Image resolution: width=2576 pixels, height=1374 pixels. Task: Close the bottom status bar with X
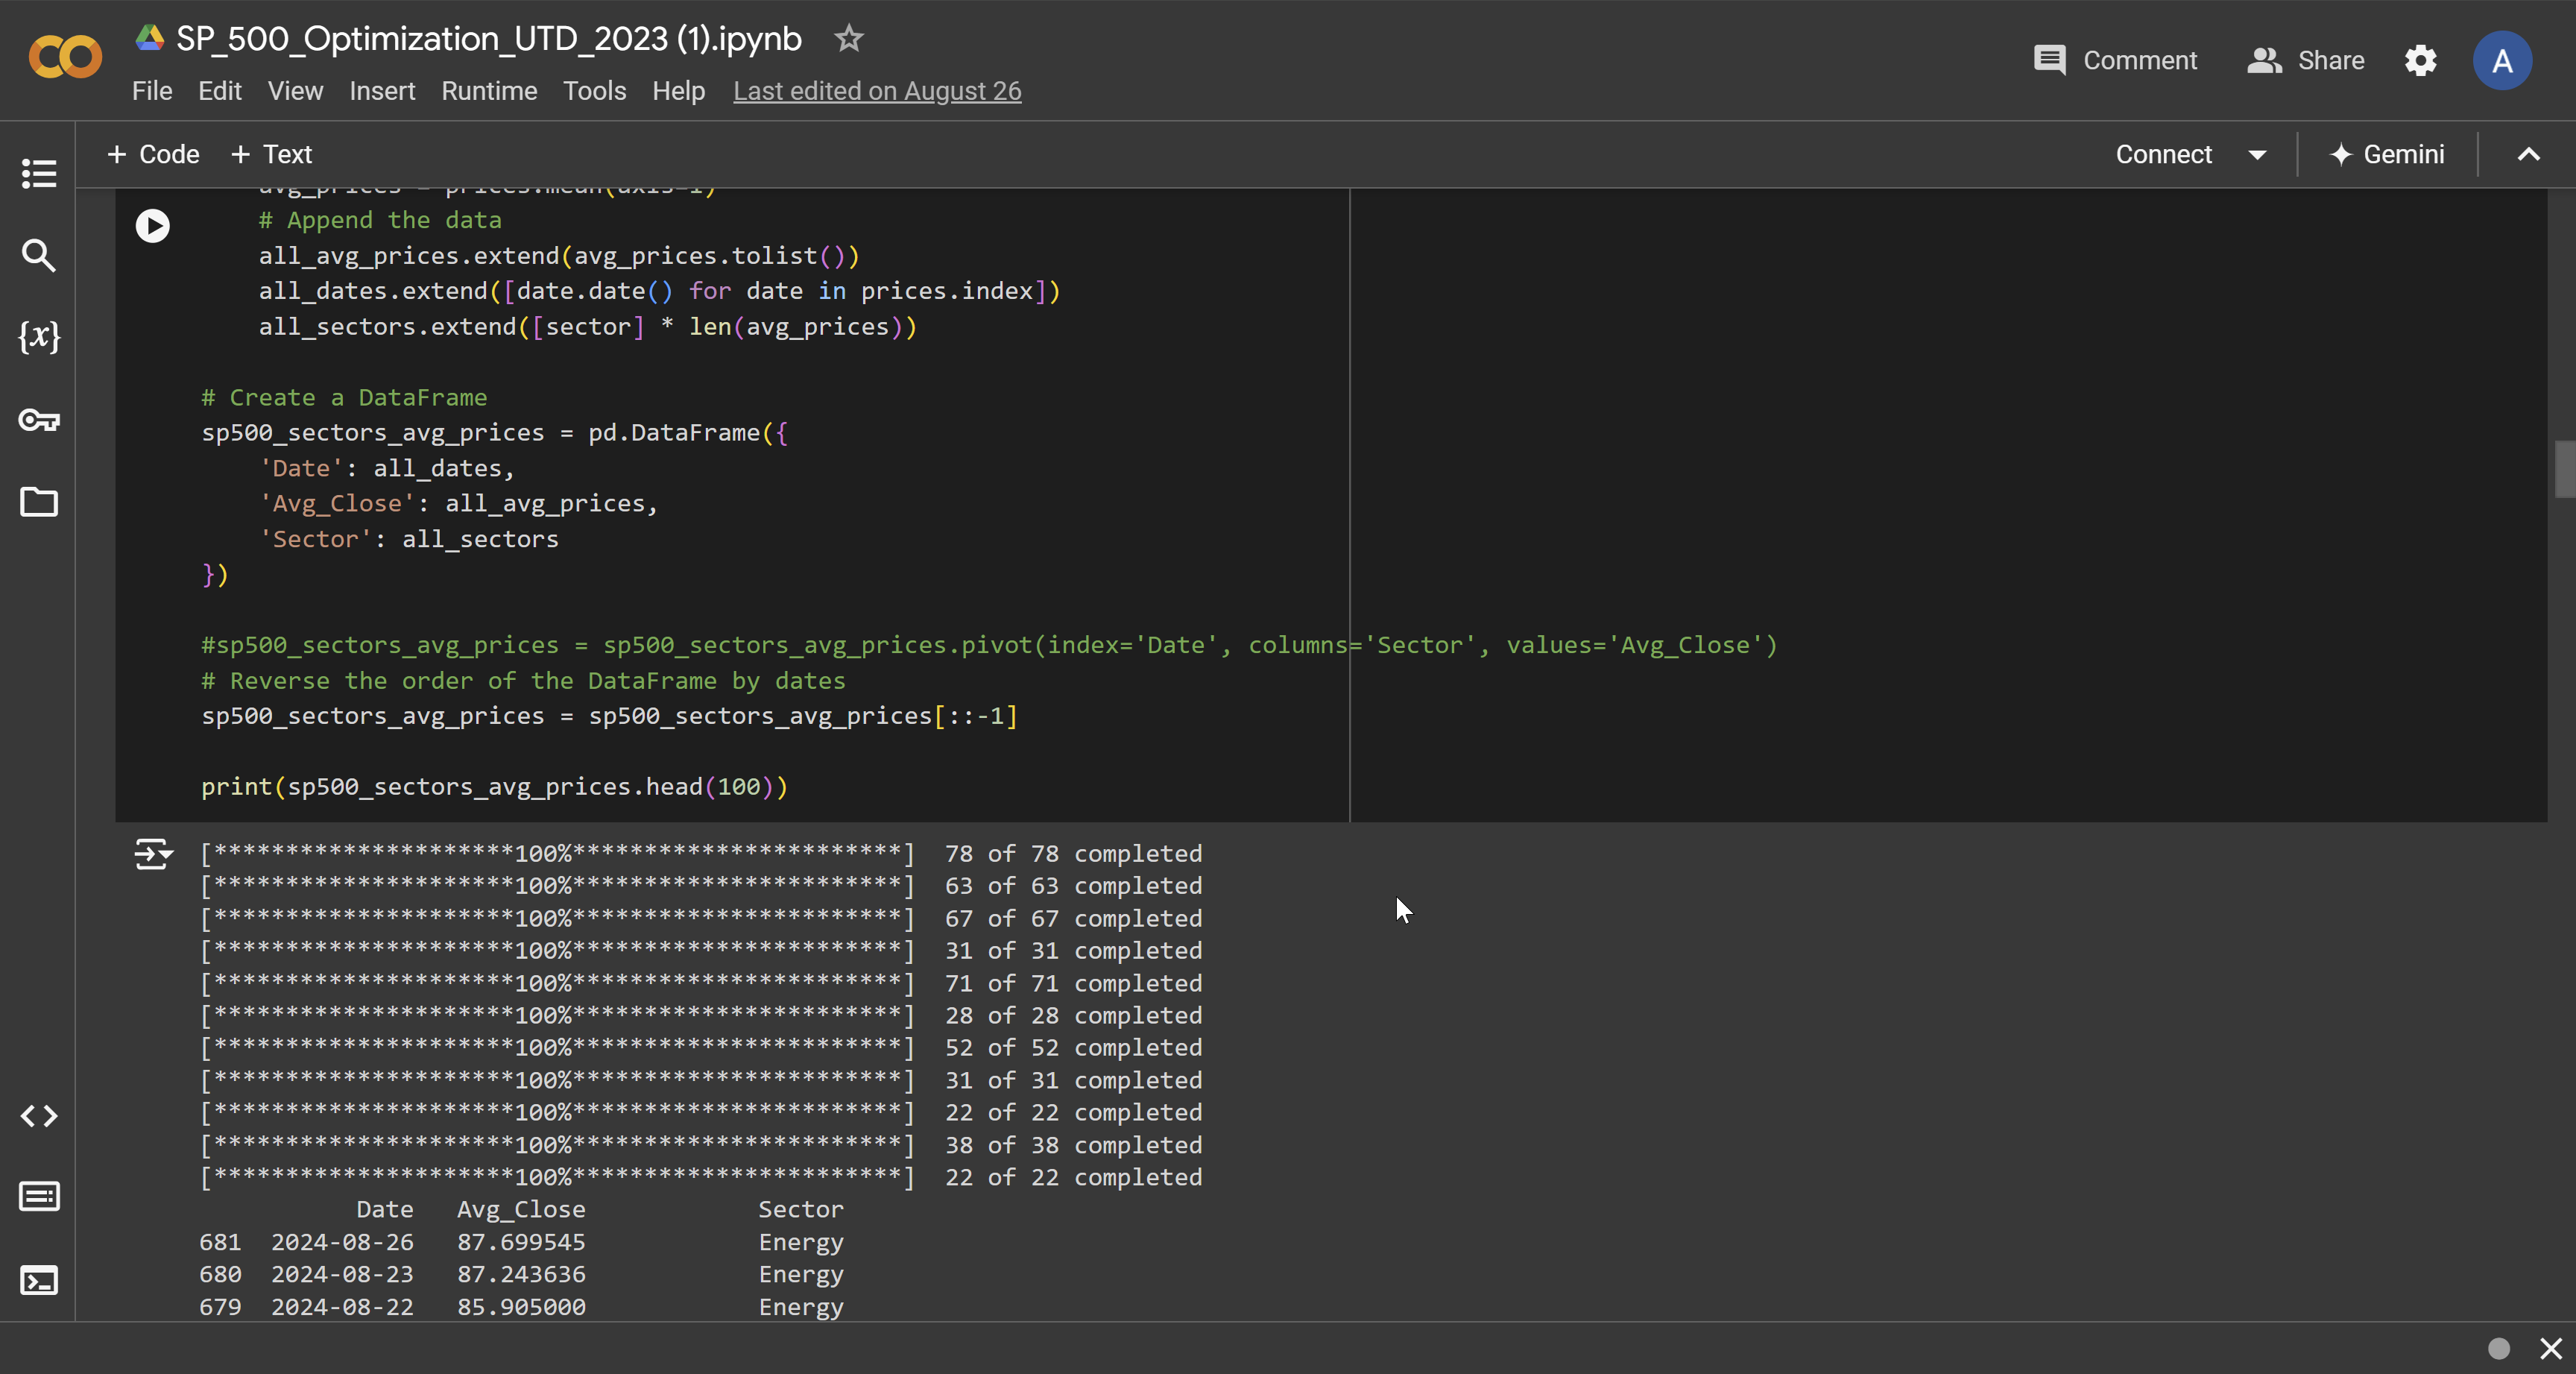click(2551, 1348)
